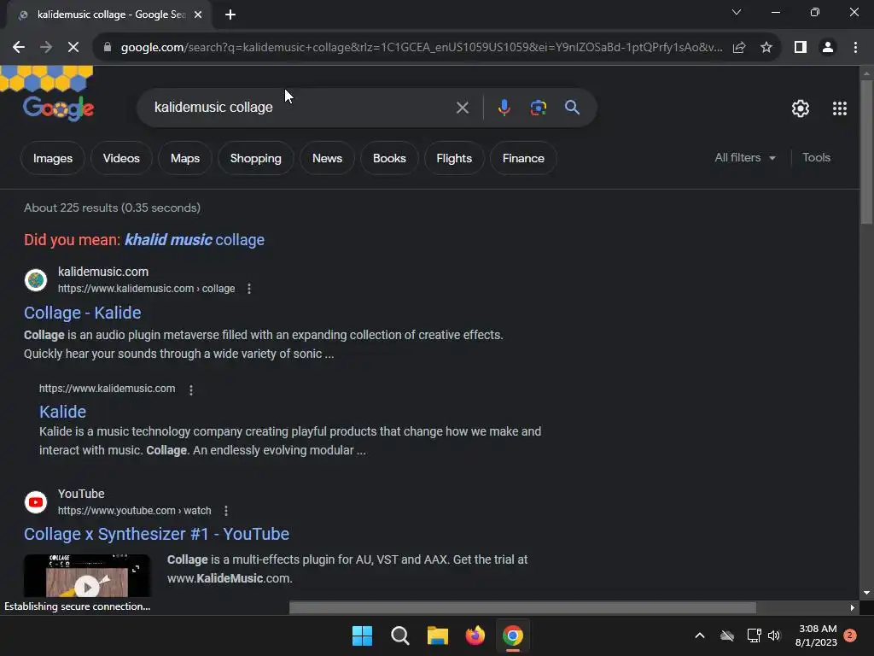
Task: Search by image using Google Lens
Action: click(x=538, y=108)
